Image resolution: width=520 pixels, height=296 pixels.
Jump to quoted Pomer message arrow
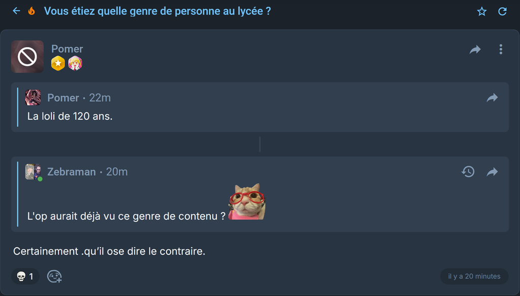(492, 97)
